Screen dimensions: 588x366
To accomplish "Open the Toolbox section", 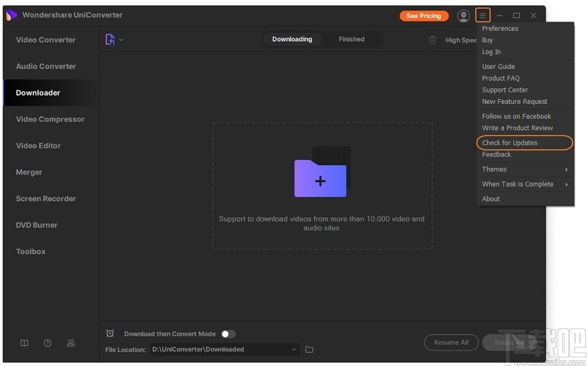I will (31, 251).
